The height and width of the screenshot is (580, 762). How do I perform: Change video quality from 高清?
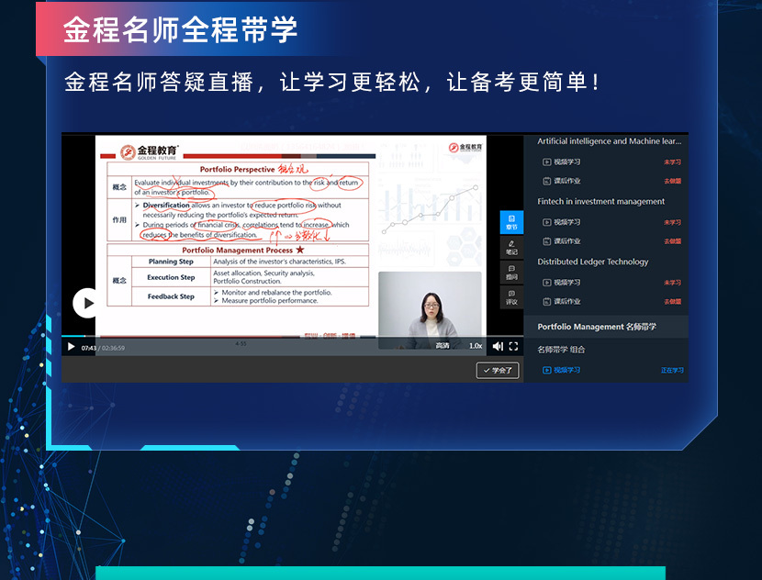tap(443, 346)
